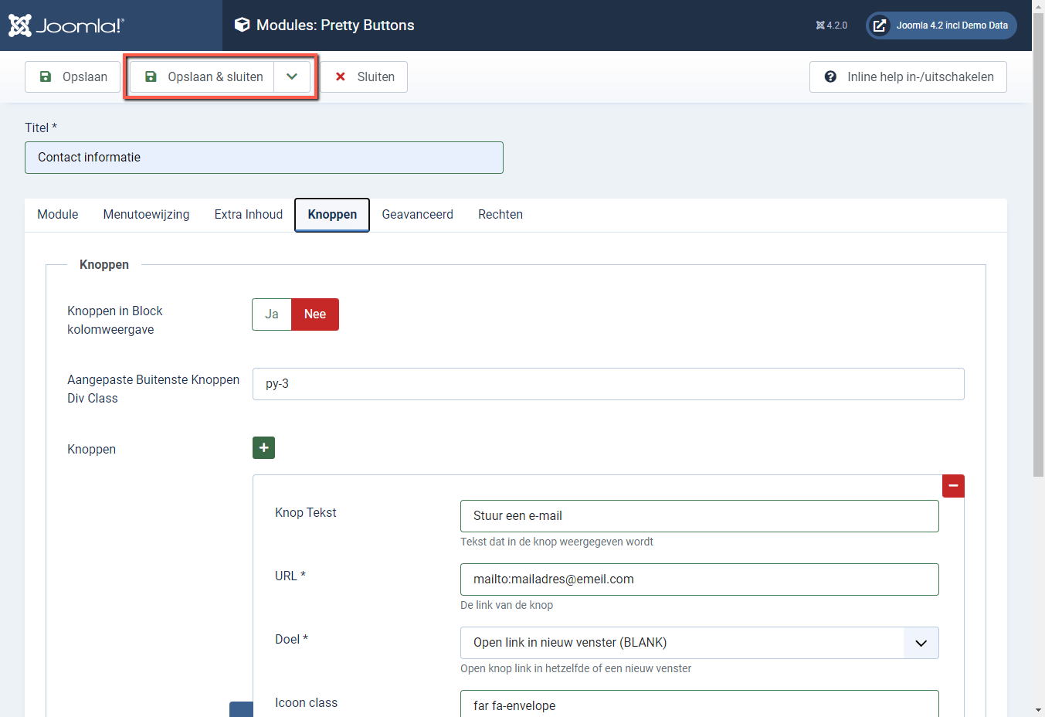Click the Opslaan & sluiten button
This screenshot has height=717, width=1045.
click(205, 76)
